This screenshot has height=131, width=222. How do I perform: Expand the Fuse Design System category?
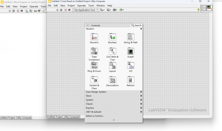click(114, 92)
